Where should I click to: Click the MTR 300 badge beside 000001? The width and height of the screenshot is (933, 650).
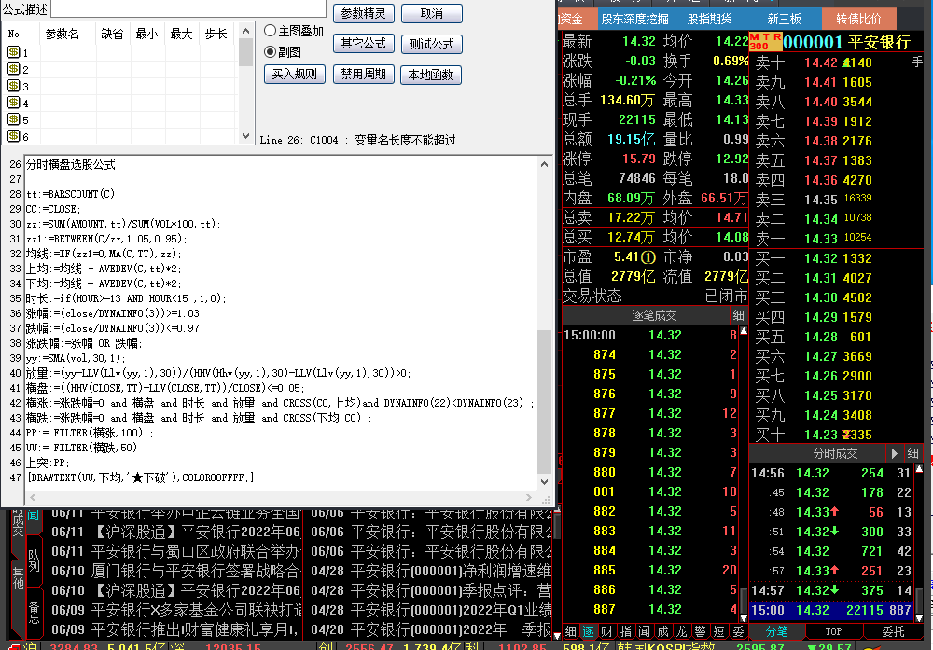coord(765,42)
